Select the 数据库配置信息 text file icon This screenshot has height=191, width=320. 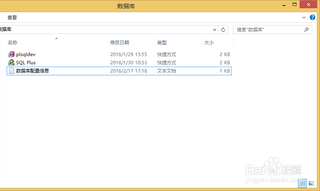point(11,71)
